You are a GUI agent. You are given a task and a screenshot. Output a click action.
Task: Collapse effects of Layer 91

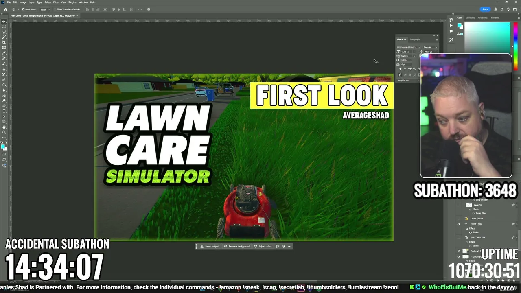pos(517,205)
